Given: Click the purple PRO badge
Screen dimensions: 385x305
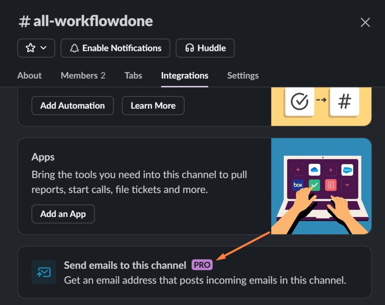Looking at the screenshot, I should coord(202,265).
